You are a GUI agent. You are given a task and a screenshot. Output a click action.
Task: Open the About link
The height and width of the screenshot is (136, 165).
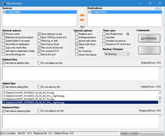tap(158, 8)
